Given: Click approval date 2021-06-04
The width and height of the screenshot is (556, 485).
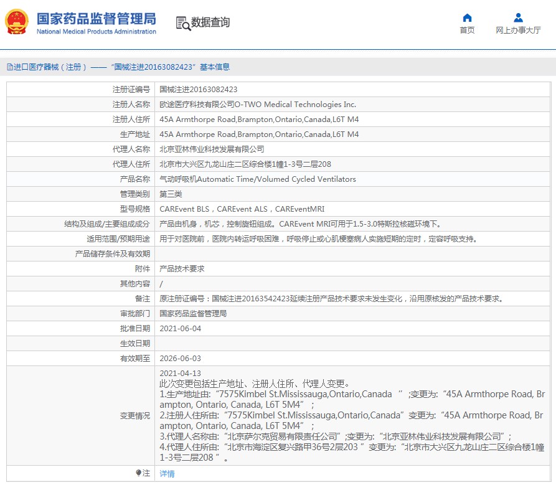Looking at the screenshot, I should point(180,328).
